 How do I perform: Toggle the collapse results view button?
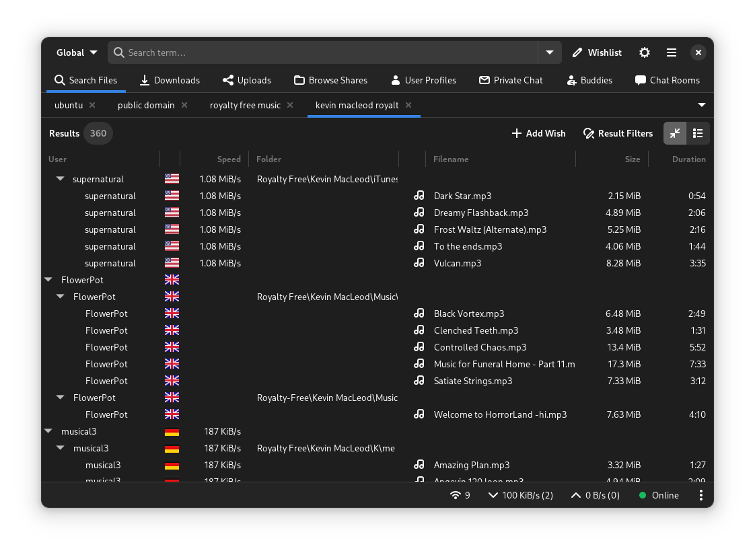coord(675,133)
